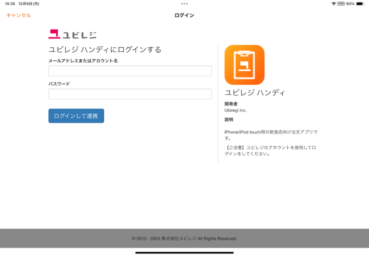Tap the 12月9日(月) date

tap(29, 4)
